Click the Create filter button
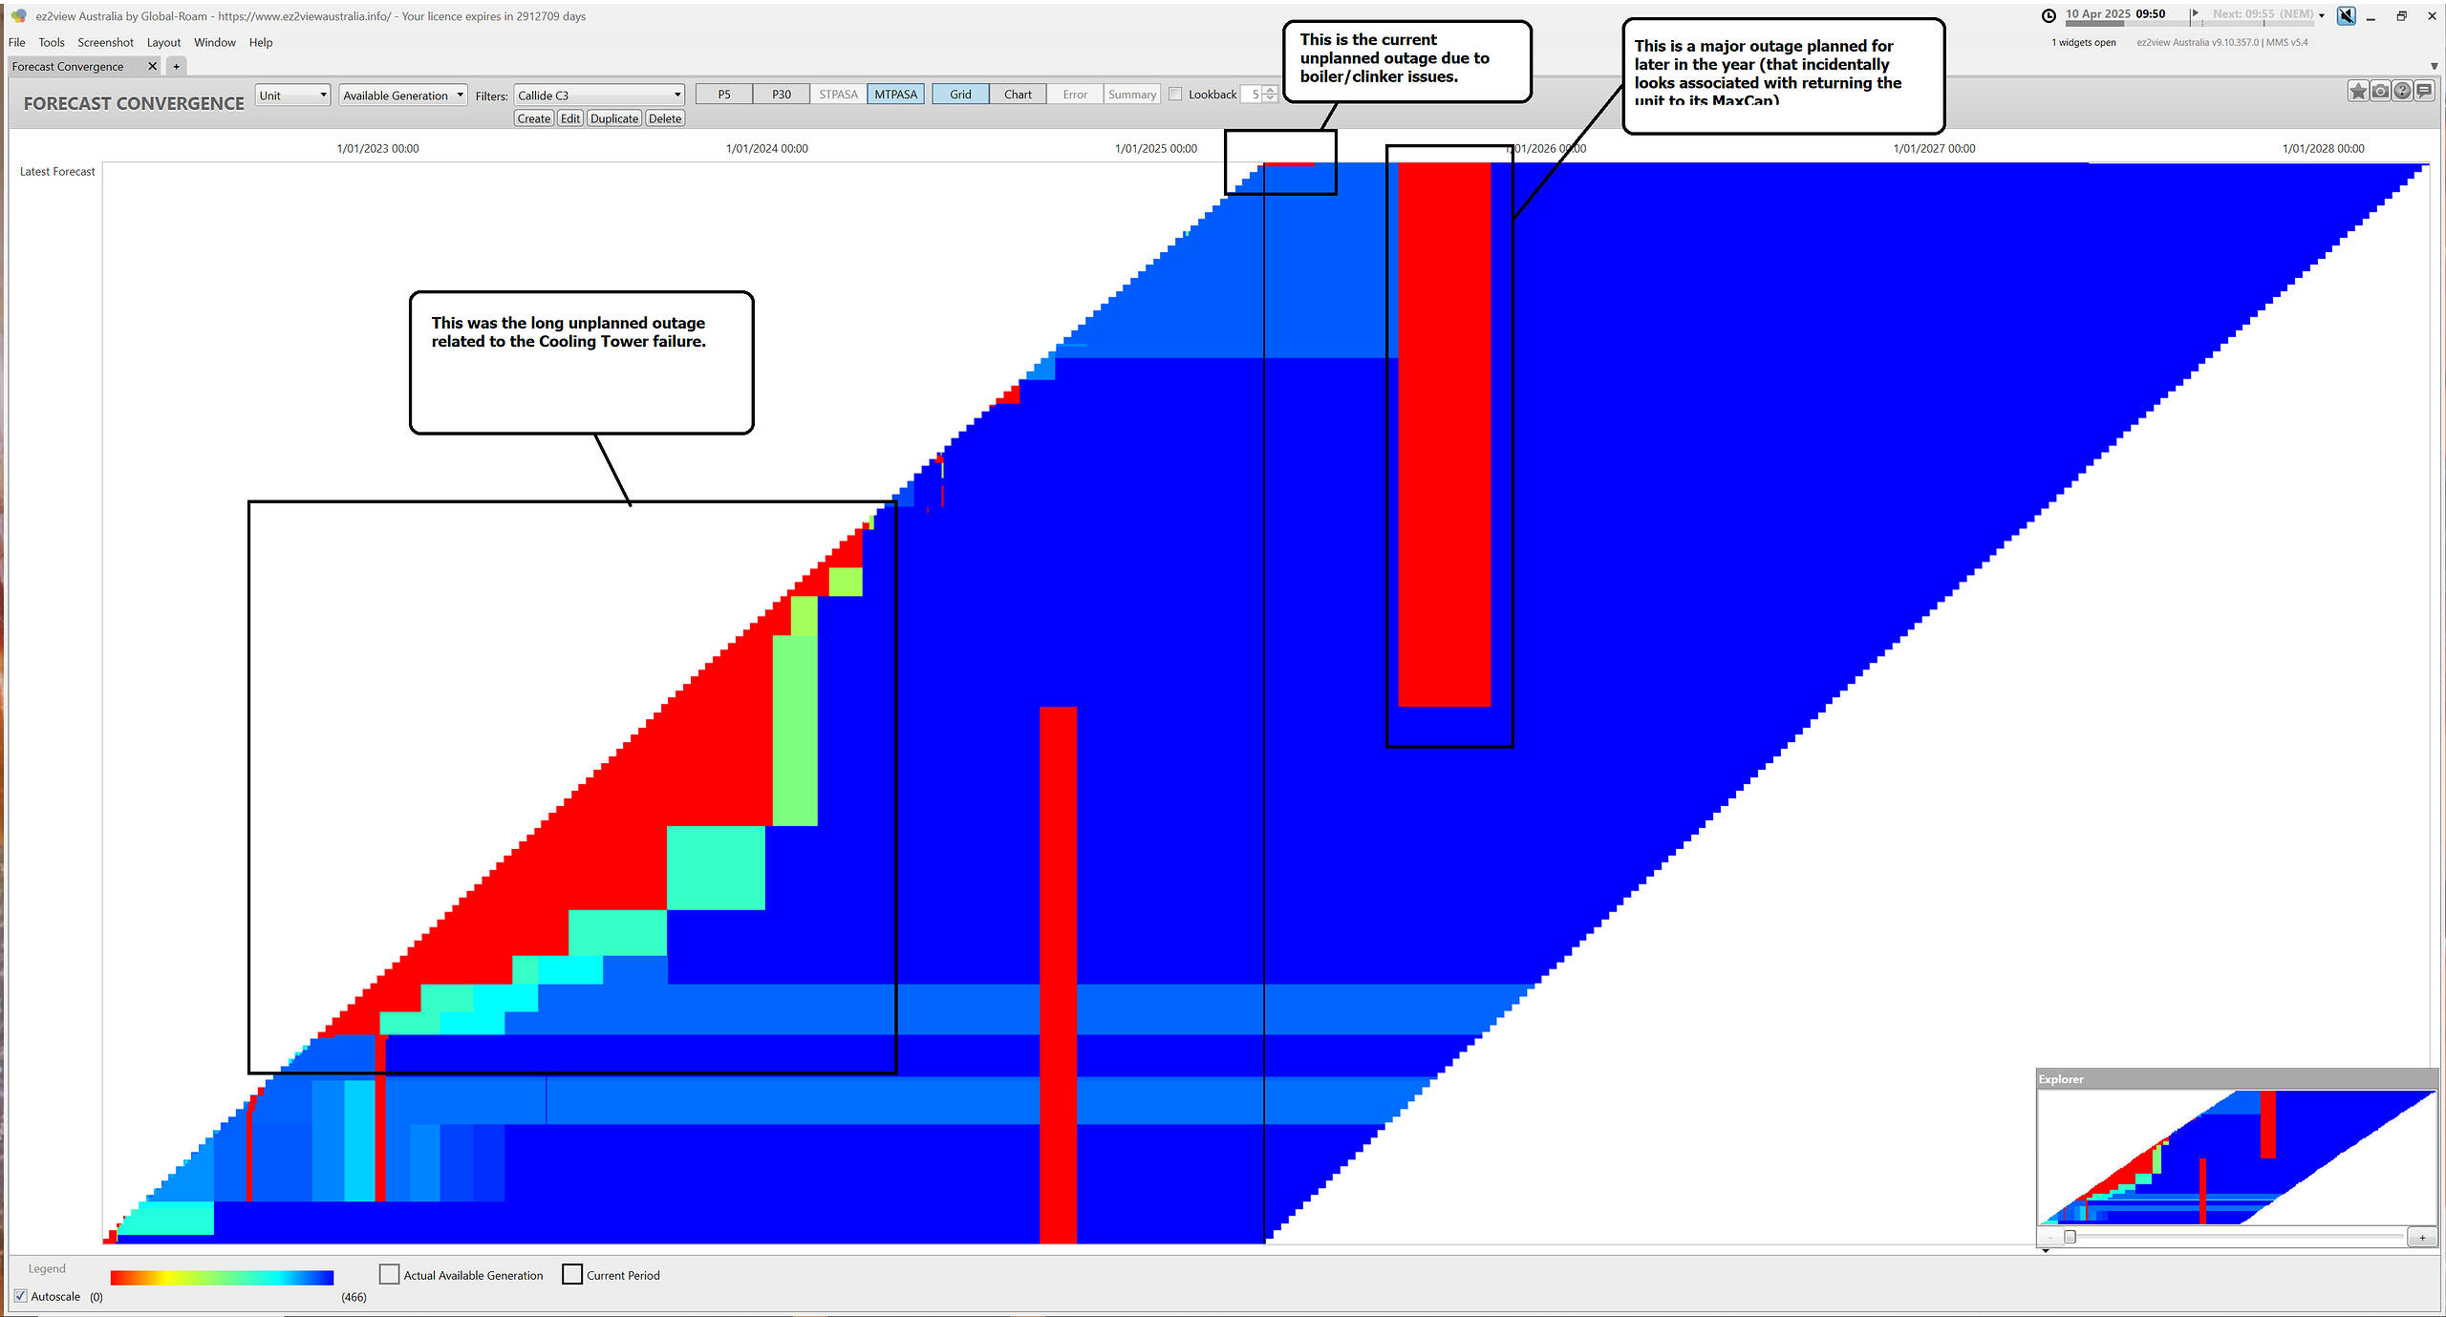 534,118
